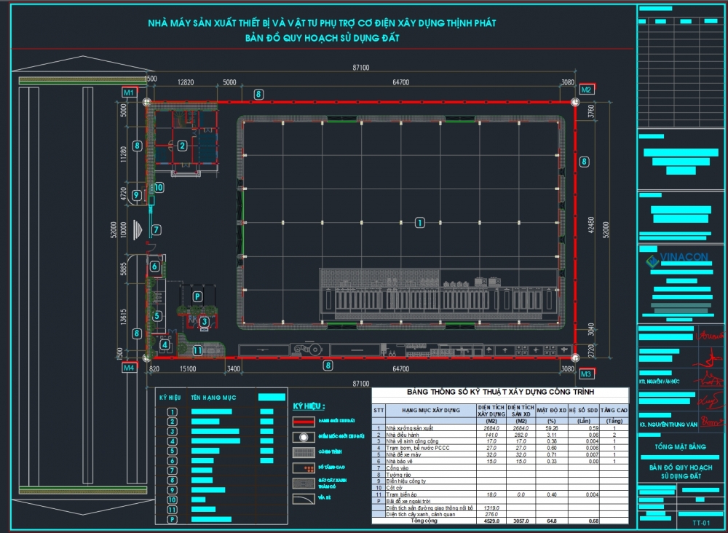Select the circular boundary-point legend symbol
The image size is (728, 533).
point(304,438)
